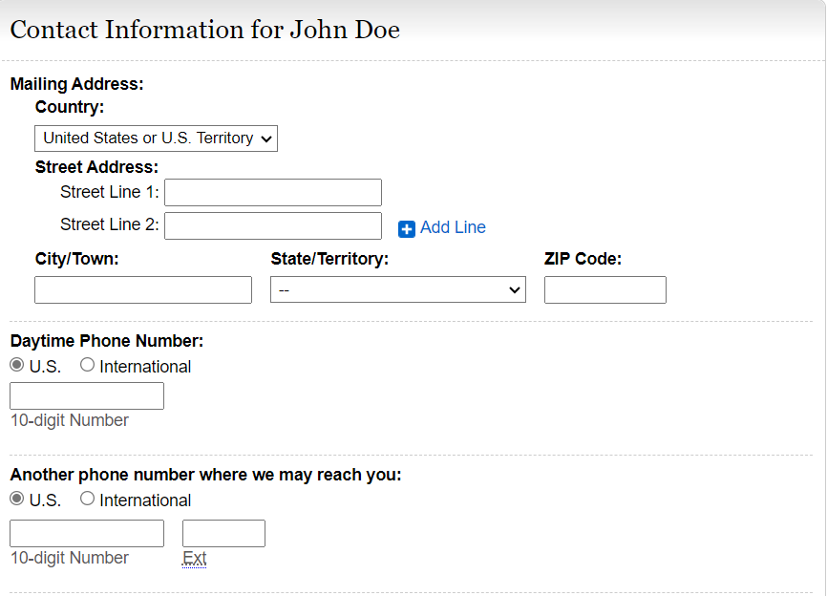827x596 pixels.
Task: Select International radio for Daytime Phone Number
Action: pyautogui.click(x=88, y=365)
